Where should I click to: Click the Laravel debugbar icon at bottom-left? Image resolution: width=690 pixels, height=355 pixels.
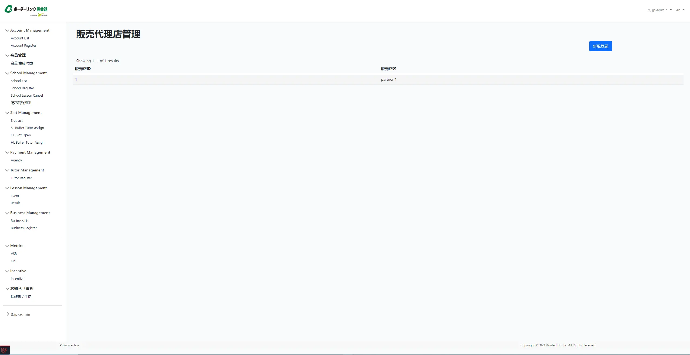4,350
